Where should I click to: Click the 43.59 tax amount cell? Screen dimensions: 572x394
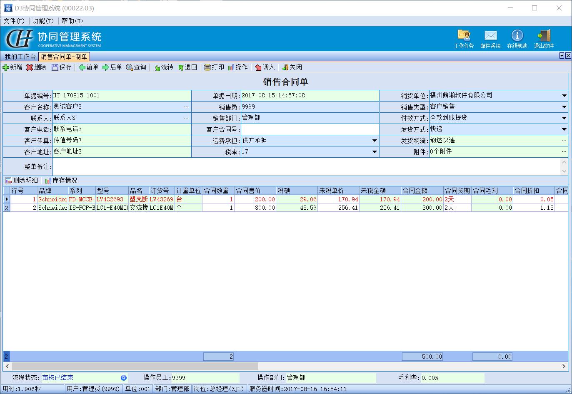coord(297,208)
